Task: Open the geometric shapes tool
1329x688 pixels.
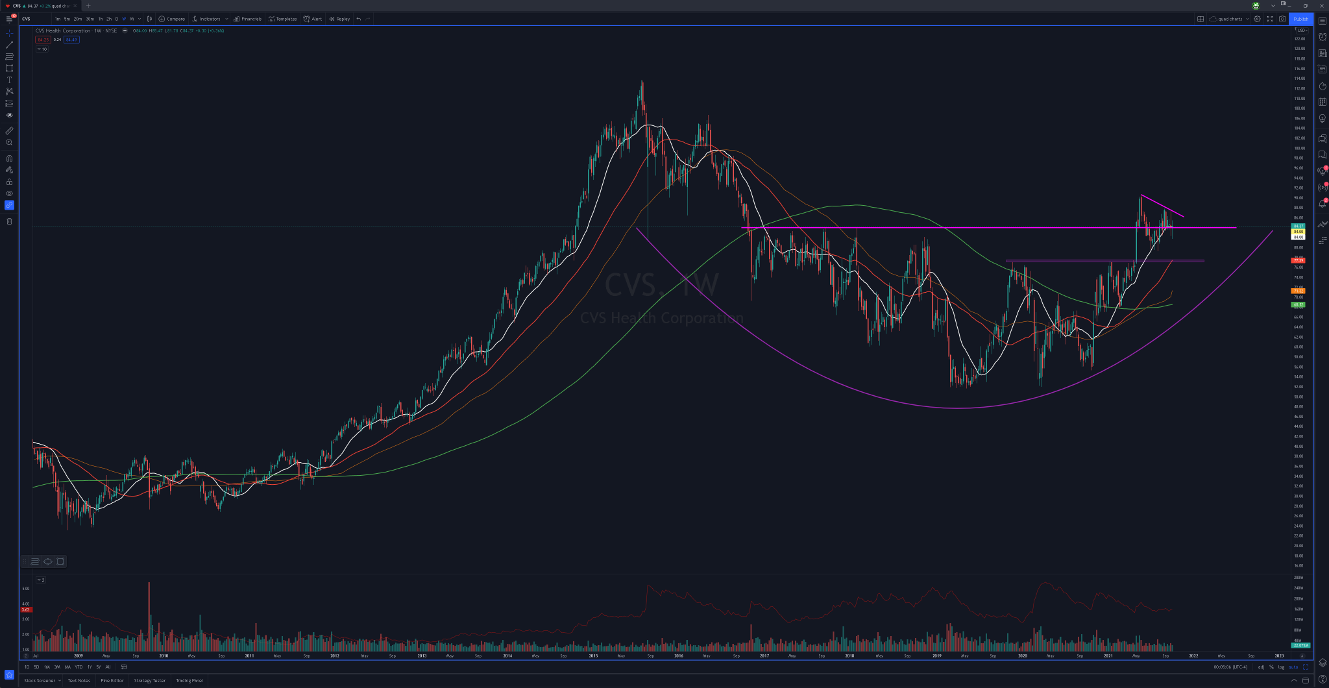Action: point(9,68)
